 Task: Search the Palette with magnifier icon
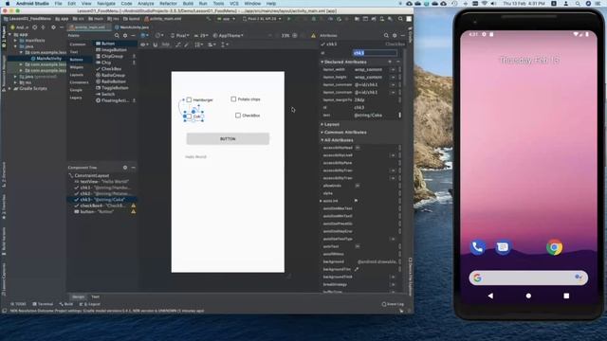coord(117,36)
